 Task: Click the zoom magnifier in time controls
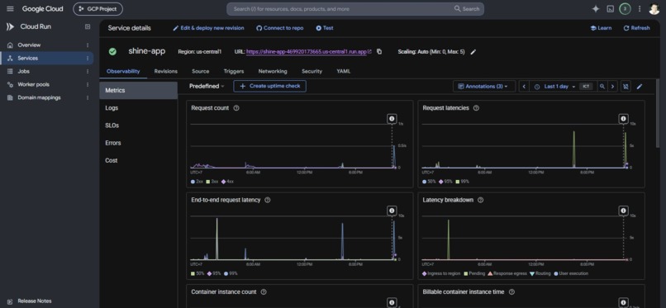(x=602, y=87)
